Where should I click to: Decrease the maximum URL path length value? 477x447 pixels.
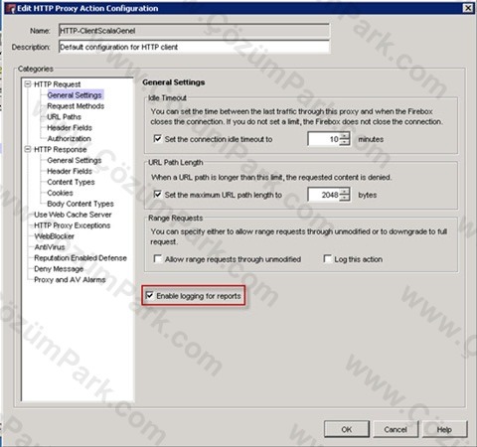click(345, 198)
